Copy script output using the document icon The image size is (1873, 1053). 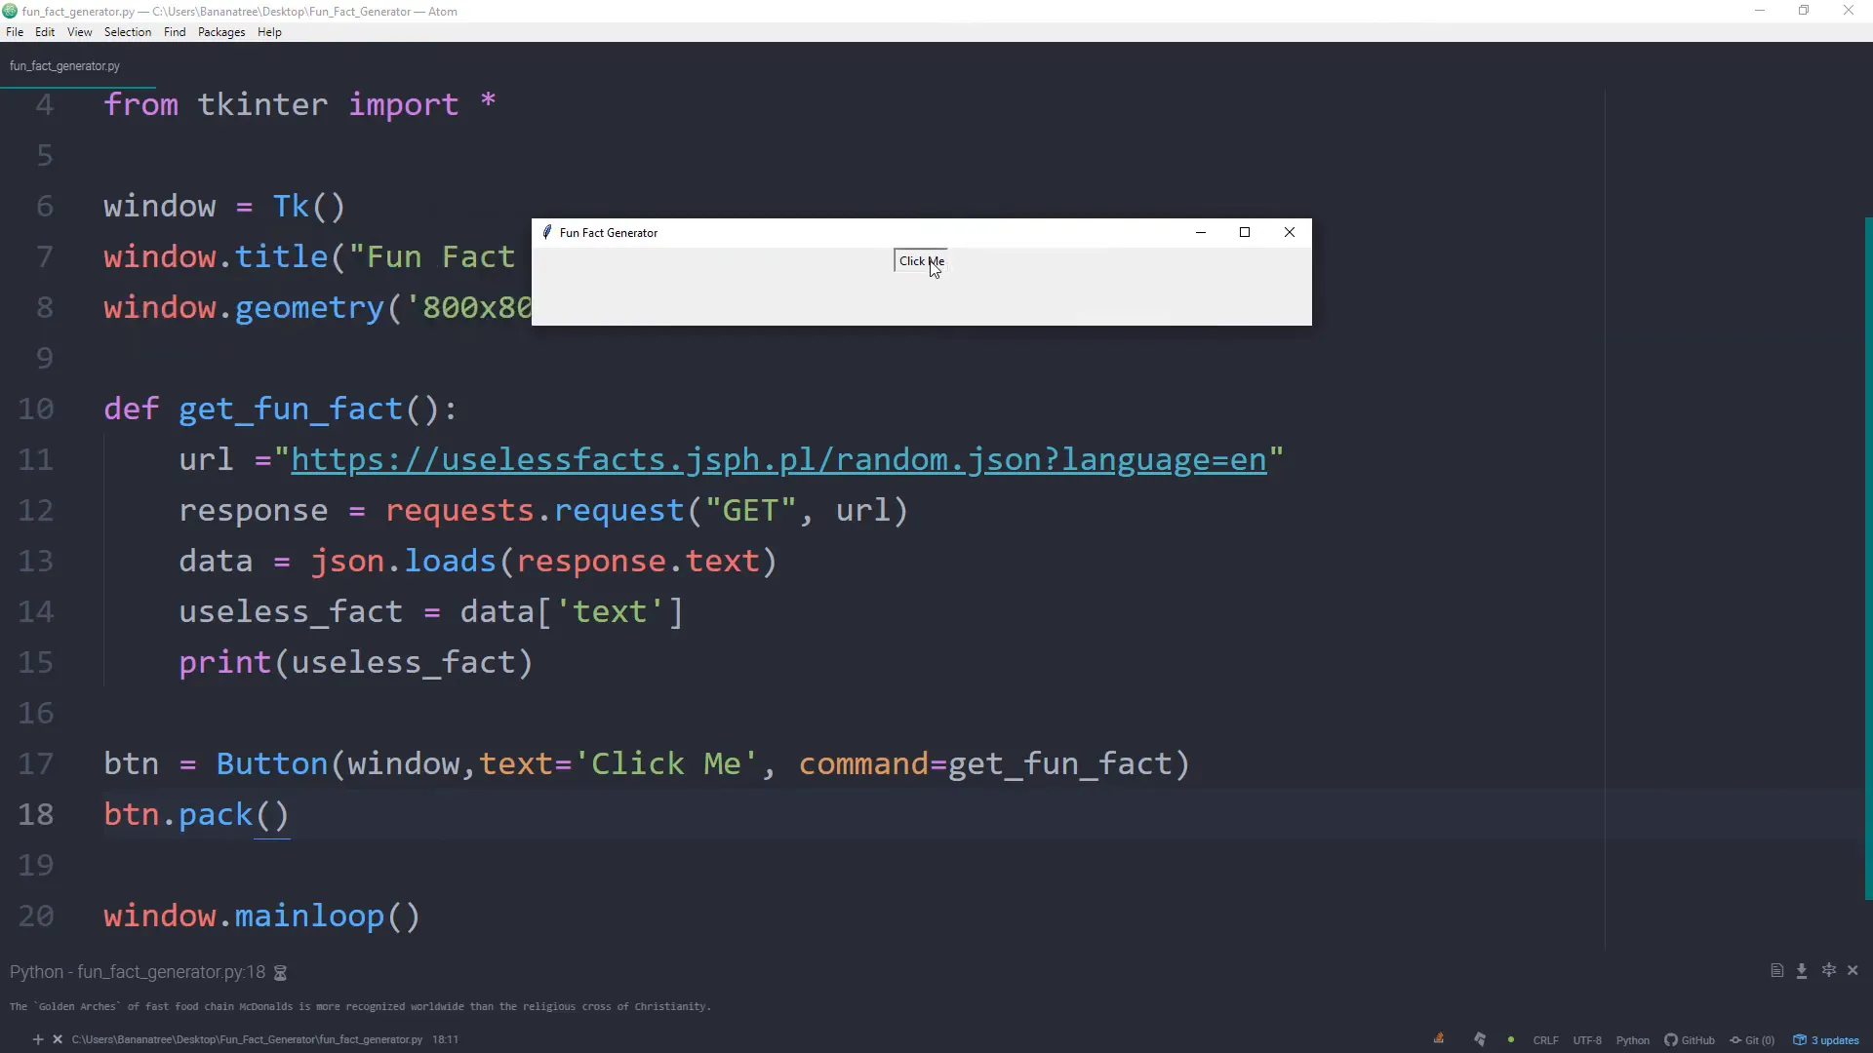tap(1777, 971)
